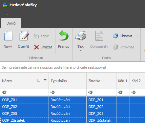Viewport: 145px width, 123px height.
Task: Select the ODP_Zůstatek row in the Název column
Action: (25, 120)
